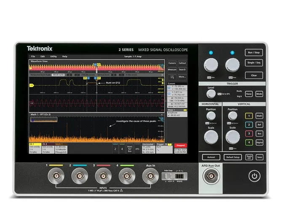
Task: Tap the Cursors button on screen
Action: click(172, 63)
